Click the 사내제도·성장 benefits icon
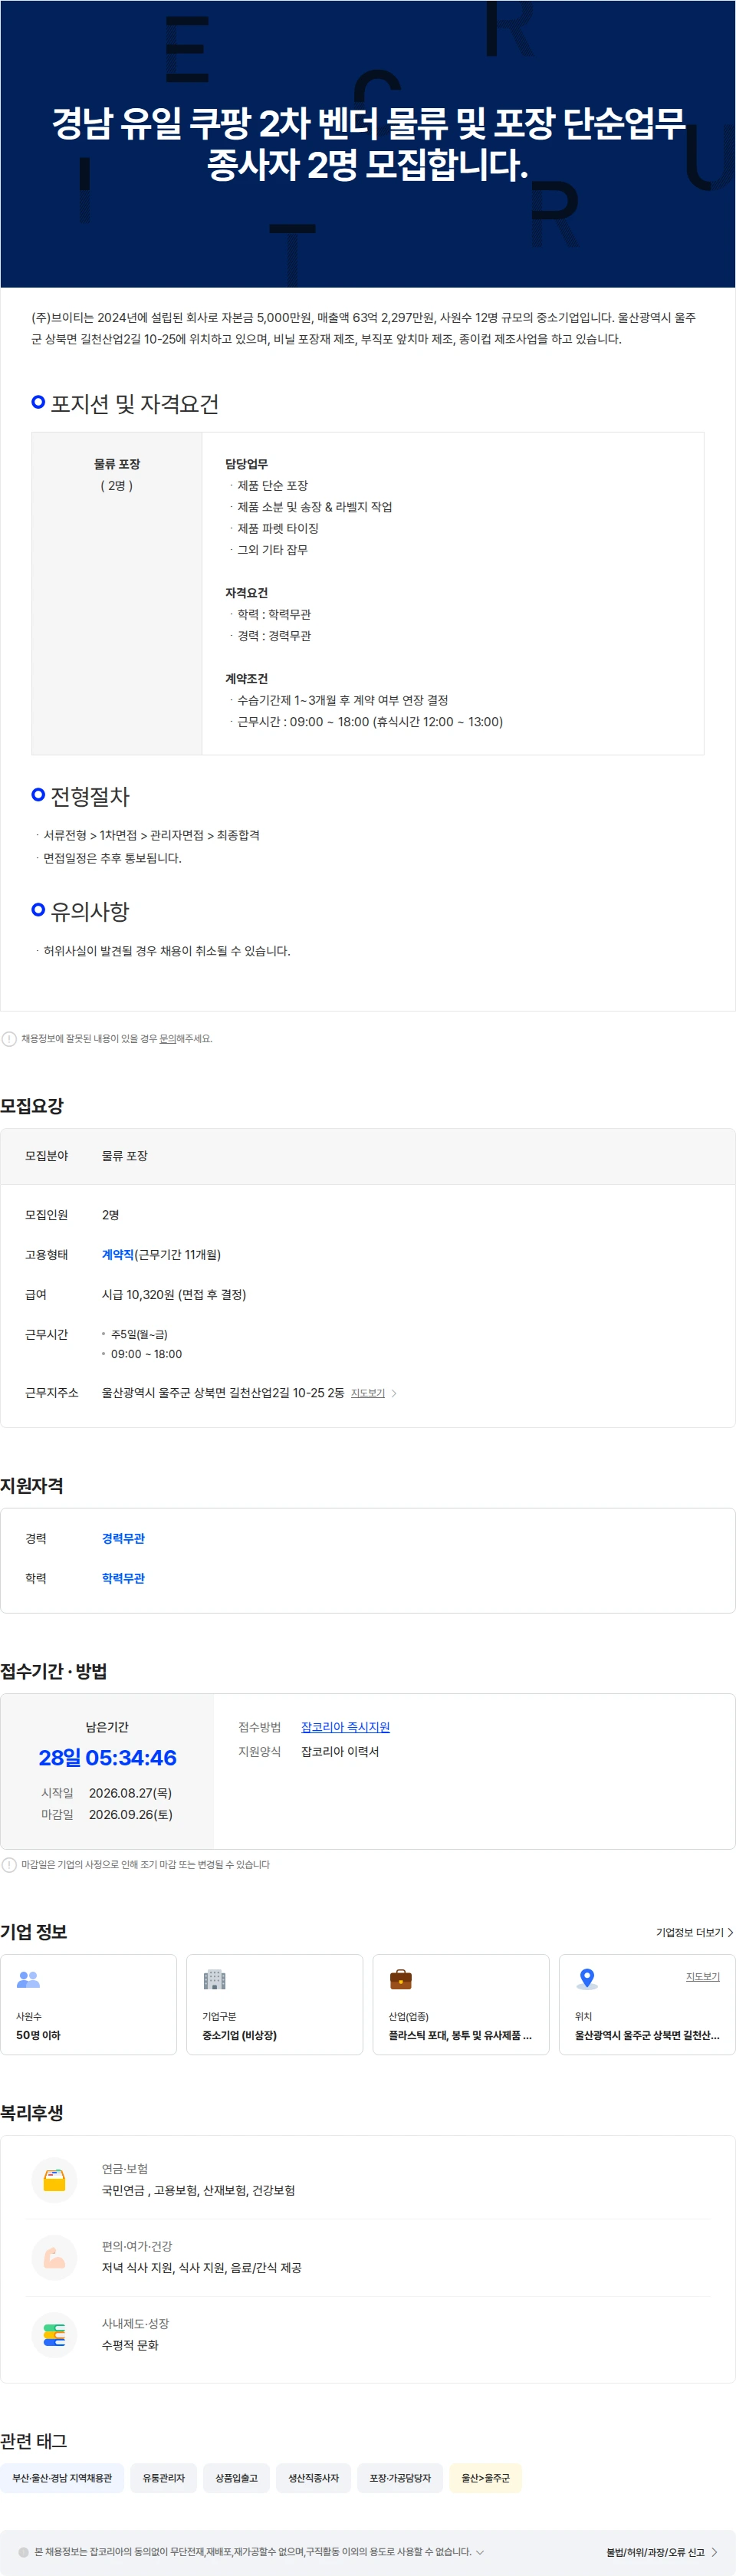Viewport: 736px width, 2576px height. pyautogui.click(x=54, y=2334)
